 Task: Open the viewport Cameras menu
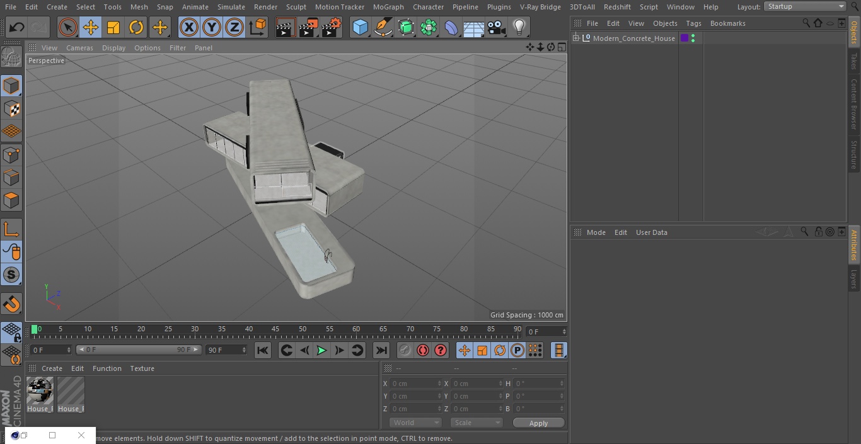coord(79,48)
